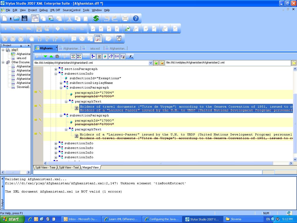Image resolution: width=297 pixels, height=223 pixels.
Task: Toggle text node display in diff toolbar
Action: 99,56
